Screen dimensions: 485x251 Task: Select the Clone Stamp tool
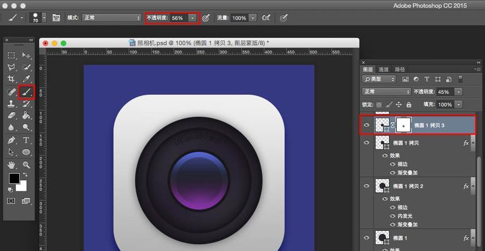click(11, 104)
